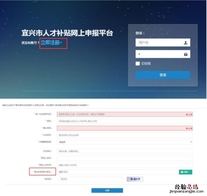Click the 企业地址 company address field

click(125, 151)
